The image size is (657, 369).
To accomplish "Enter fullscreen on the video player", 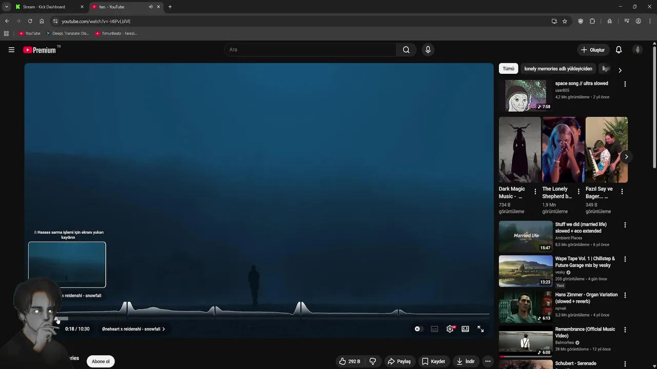I will pos(480,329).
